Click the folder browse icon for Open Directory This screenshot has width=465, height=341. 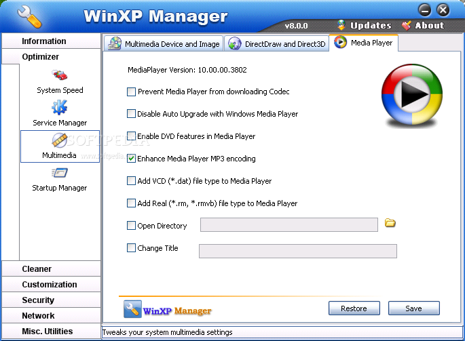tap(390, 223)
